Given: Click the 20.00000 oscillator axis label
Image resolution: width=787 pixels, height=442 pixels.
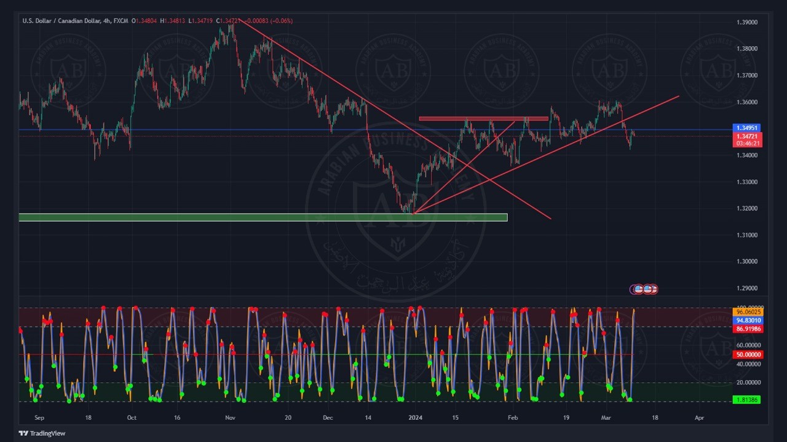Looking at the screenshot, I should 748,382.
